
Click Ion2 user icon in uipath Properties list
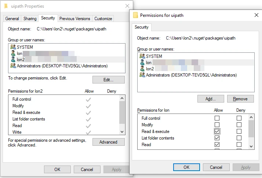pyautogui.click(x=13, y=59)
